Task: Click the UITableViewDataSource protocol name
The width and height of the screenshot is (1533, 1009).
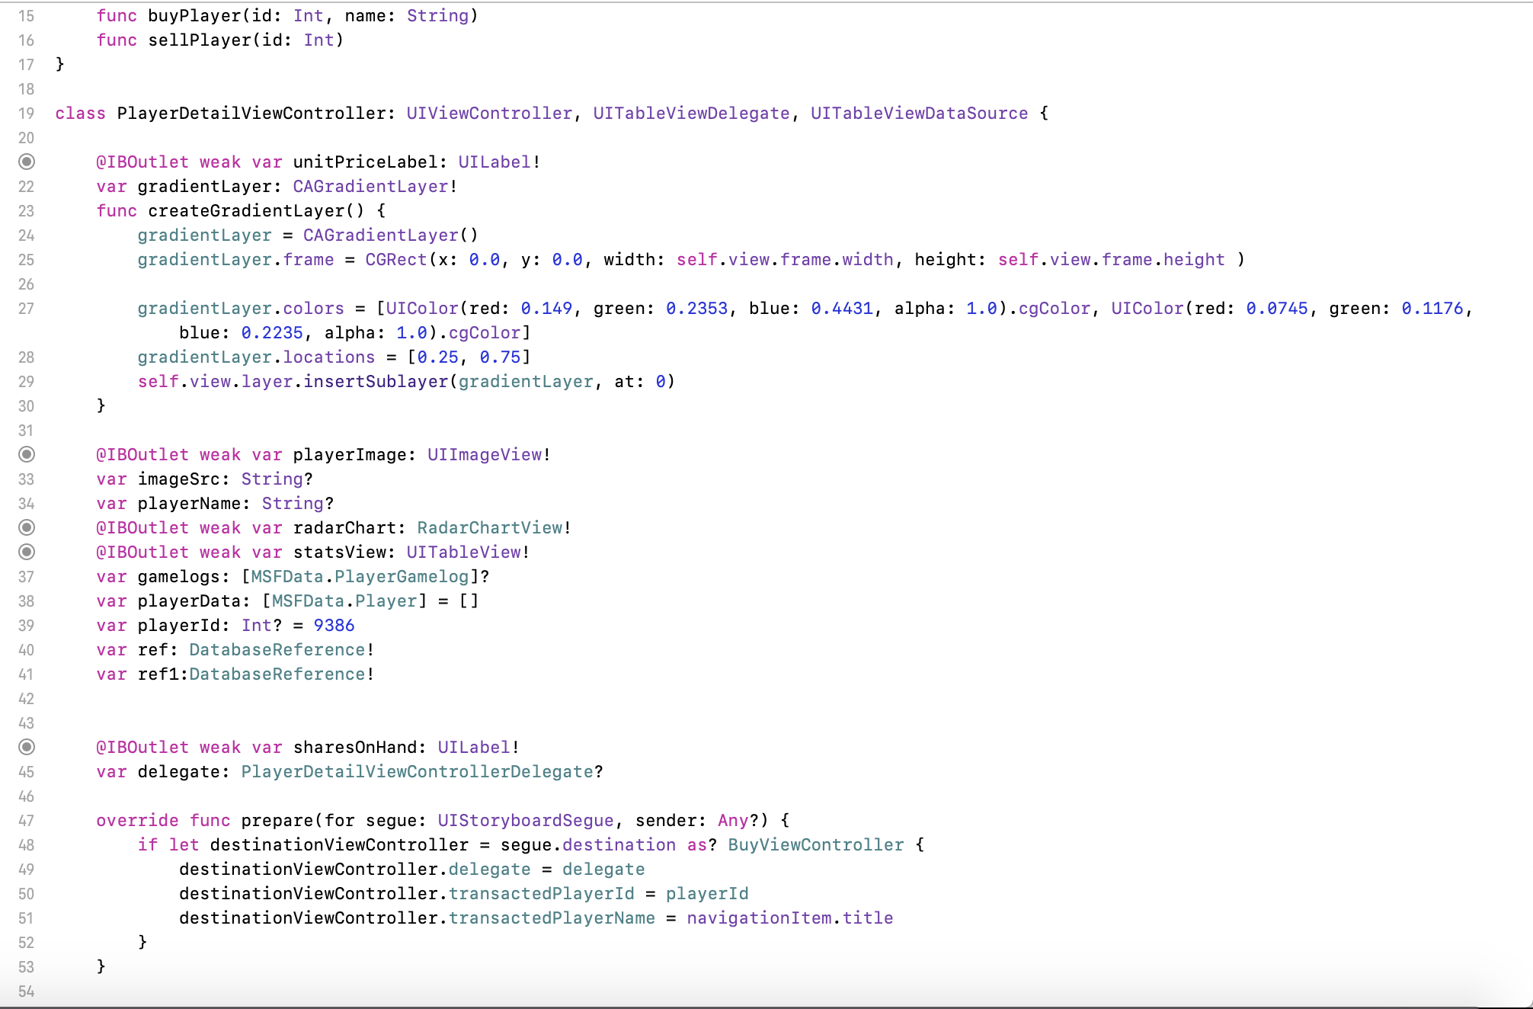Action: (x=919, y=114)
